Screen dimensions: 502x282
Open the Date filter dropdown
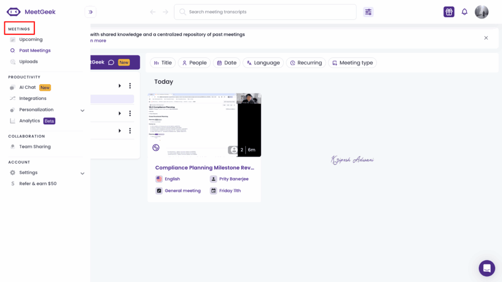[226, 62]
